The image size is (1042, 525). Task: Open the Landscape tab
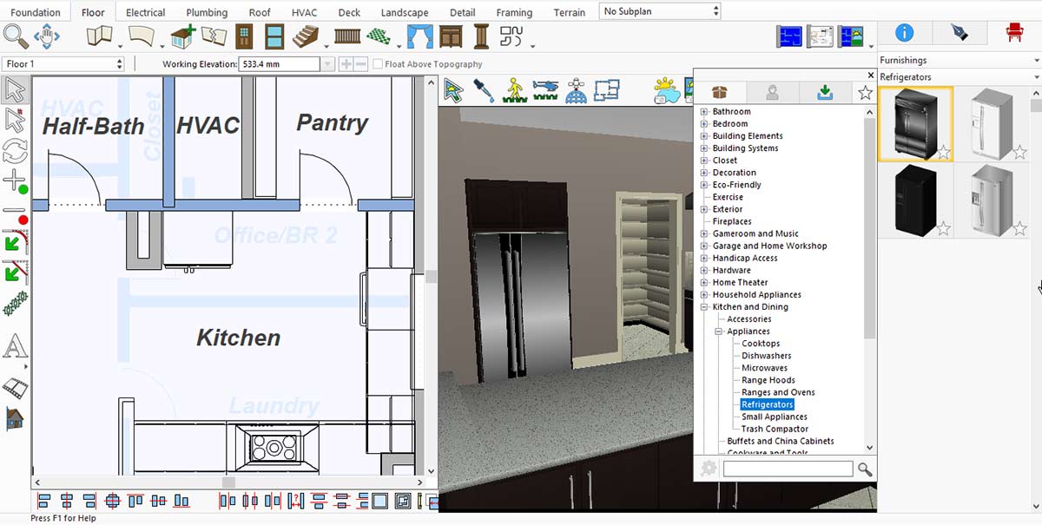click(405, 13)
